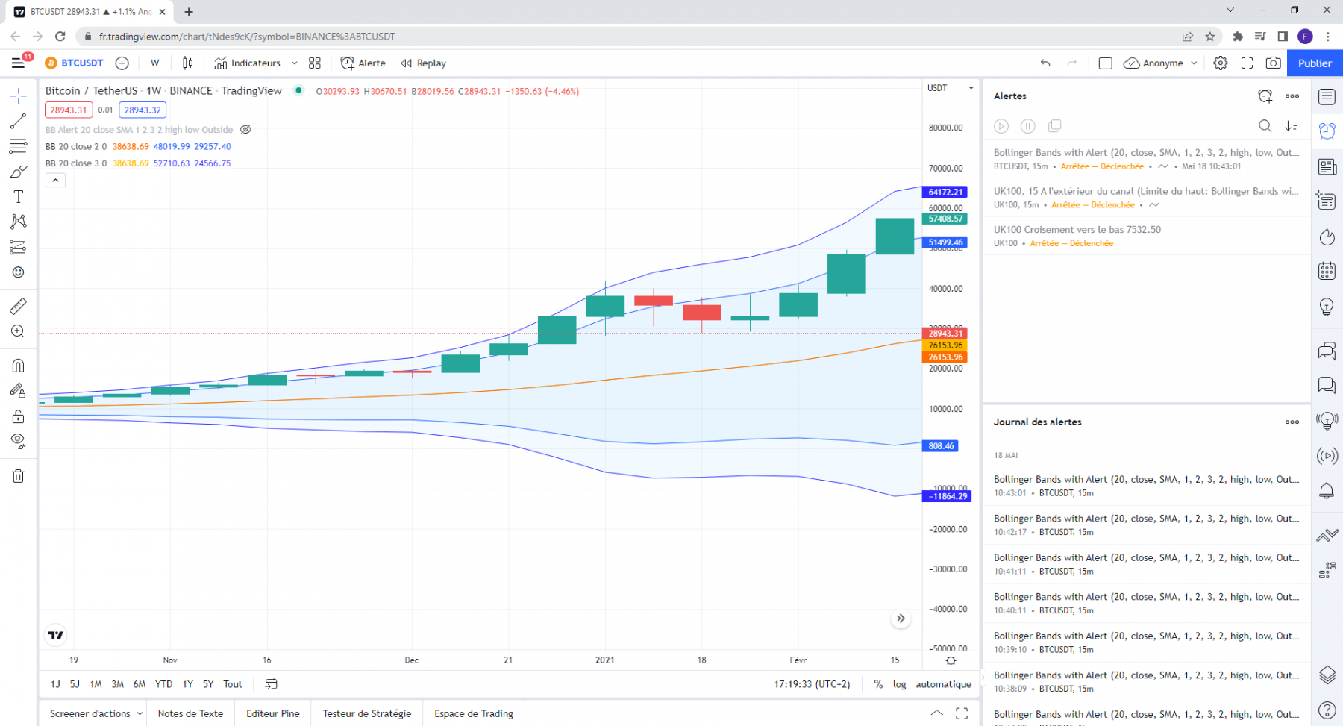Open the Fibonacci/Gann tools group
The image size is (1343, 726).
coord(19,146)
